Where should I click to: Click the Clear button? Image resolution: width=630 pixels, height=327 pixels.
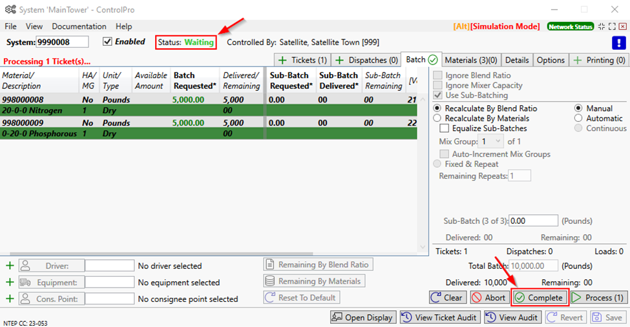click(447, 297)
